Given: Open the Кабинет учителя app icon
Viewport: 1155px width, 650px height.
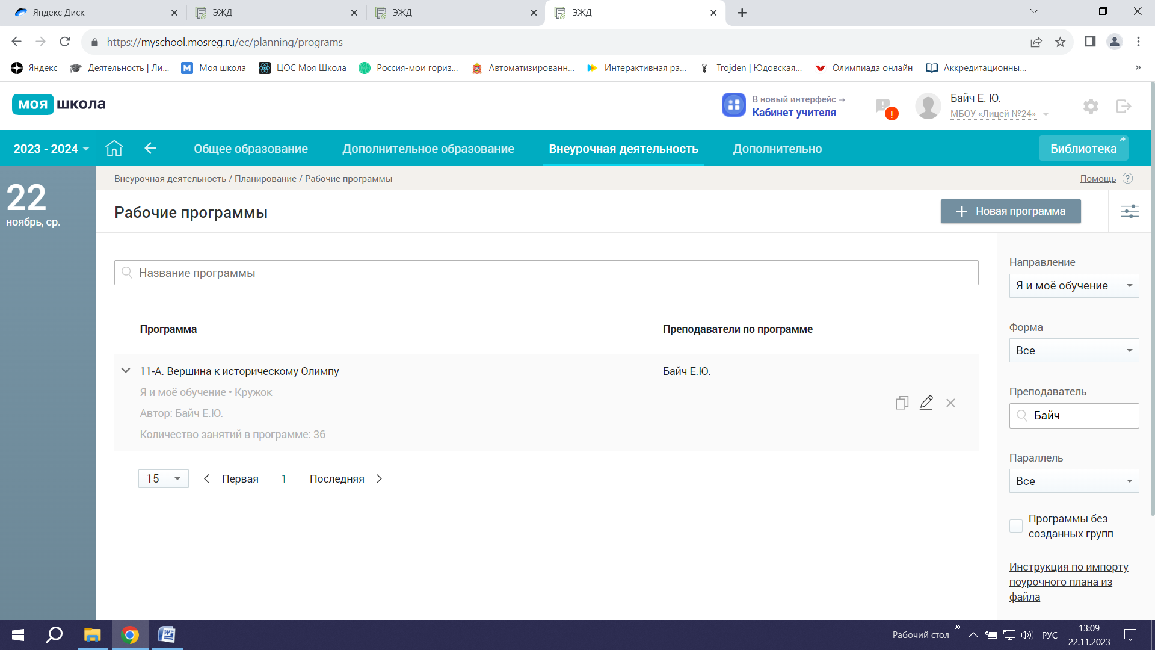Looking at the screenshot, I should pos(733,105).
